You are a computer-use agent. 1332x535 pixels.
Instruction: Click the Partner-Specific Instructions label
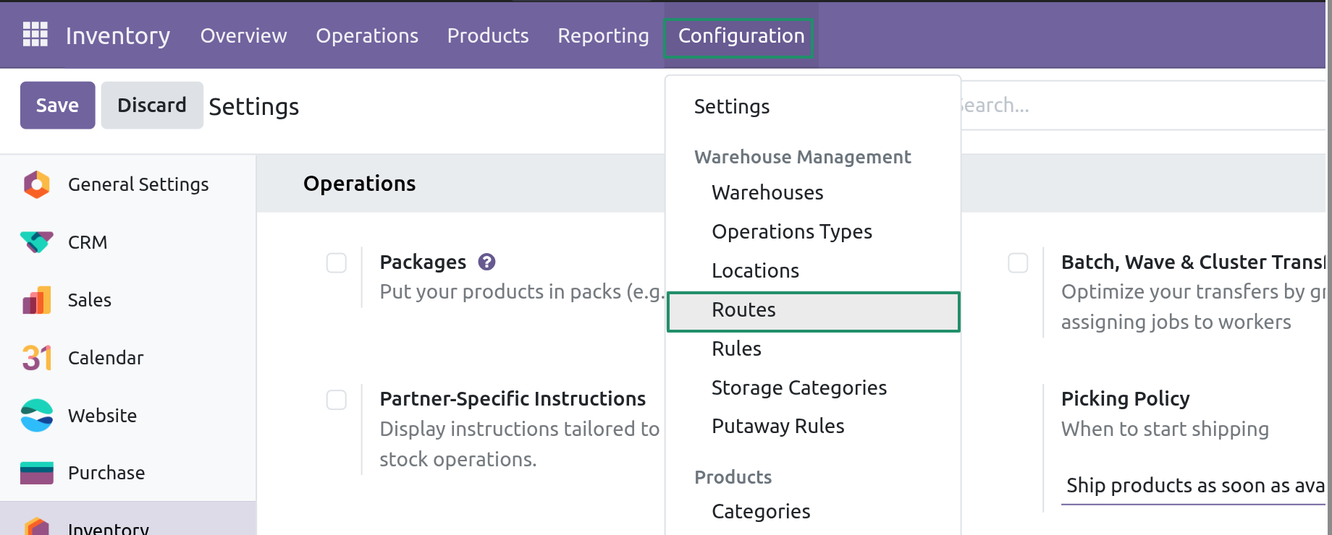click(513, 398)
